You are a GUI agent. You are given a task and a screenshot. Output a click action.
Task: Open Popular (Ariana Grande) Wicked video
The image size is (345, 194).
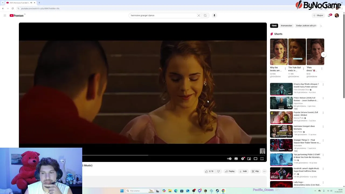pos(306,114)
